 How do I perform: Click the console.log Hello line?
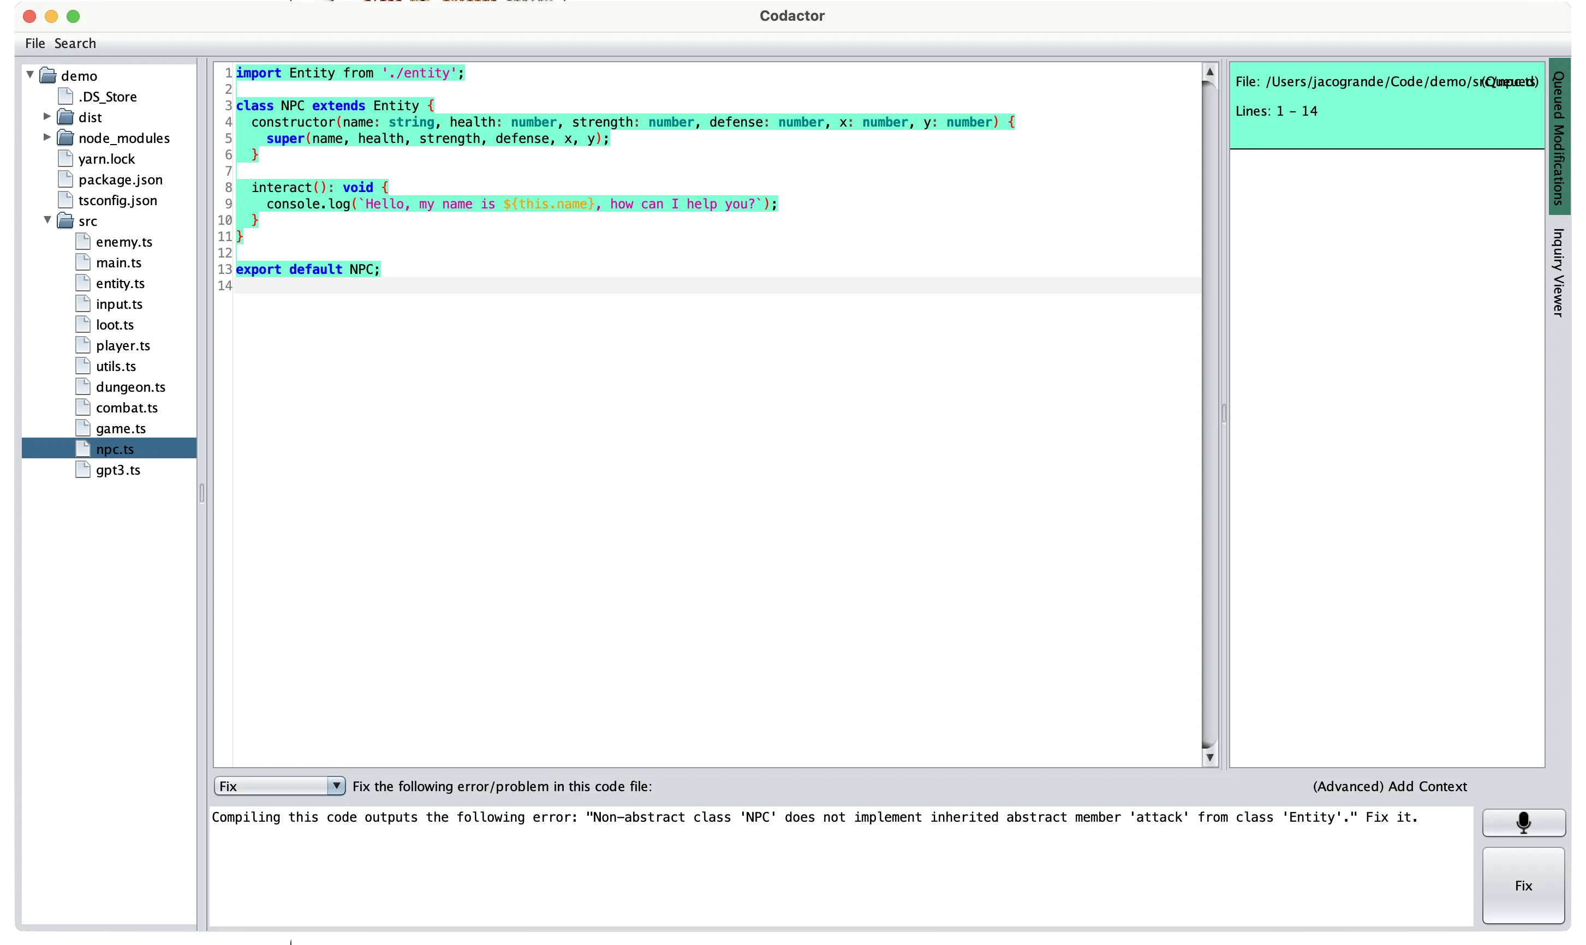pos(522,204)
